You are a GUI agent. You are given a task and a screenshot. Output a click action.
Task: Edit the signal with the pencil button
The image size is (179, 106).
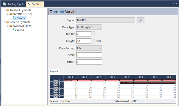click(140, 20)
